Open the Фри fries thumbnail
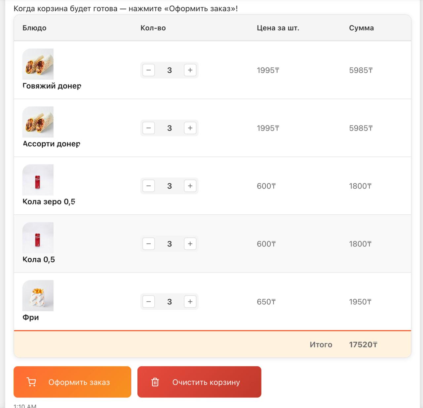This screenshot has height=408, width=423. click(38, 295)
